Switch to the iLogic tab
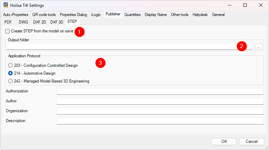The width and height of the screenshot is (269, 150). 97,15
